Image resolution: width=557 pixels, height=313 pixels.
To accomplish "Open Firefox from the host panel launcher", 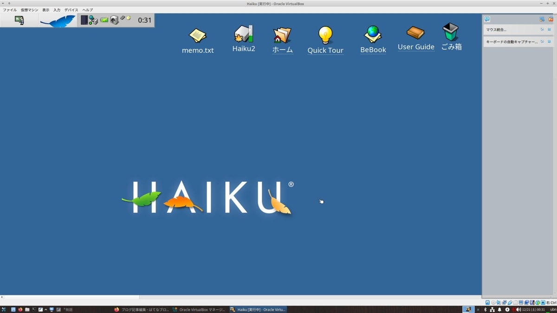I will coord(20,309).
